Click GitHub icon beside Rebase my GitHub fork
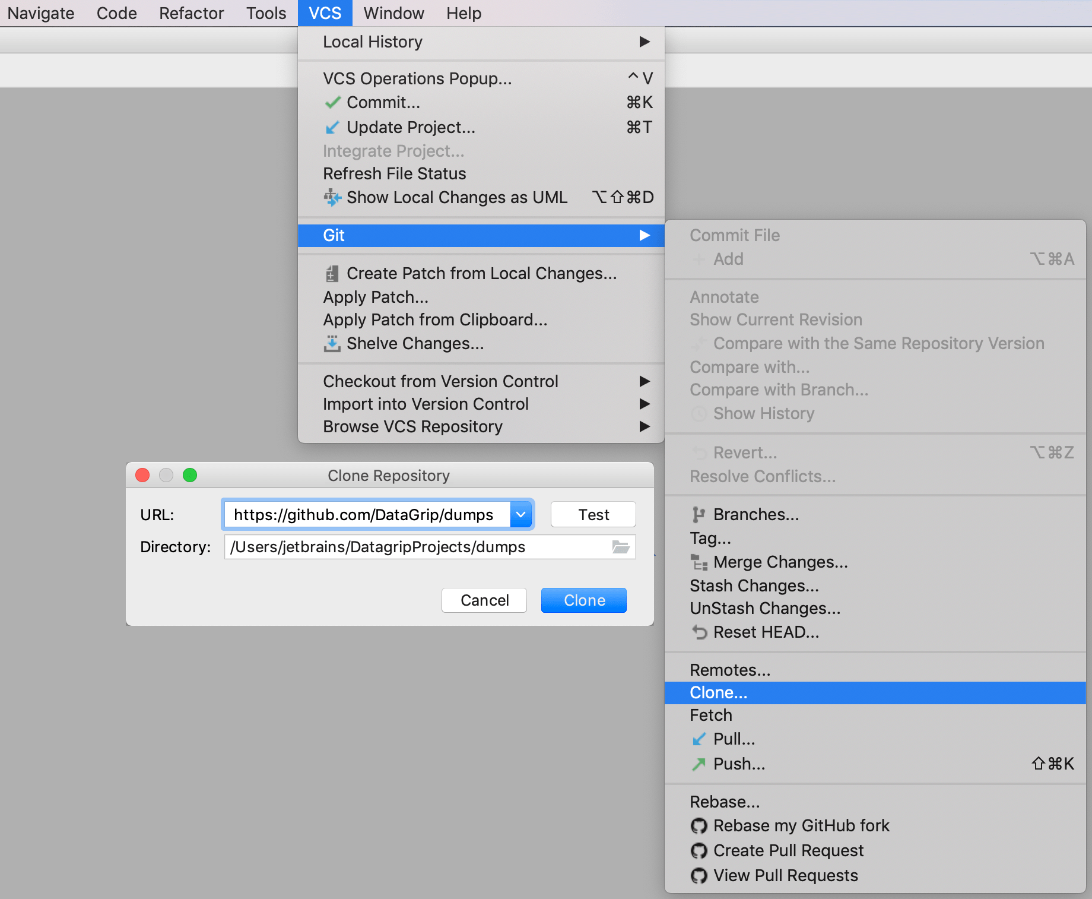 (699, 826)
